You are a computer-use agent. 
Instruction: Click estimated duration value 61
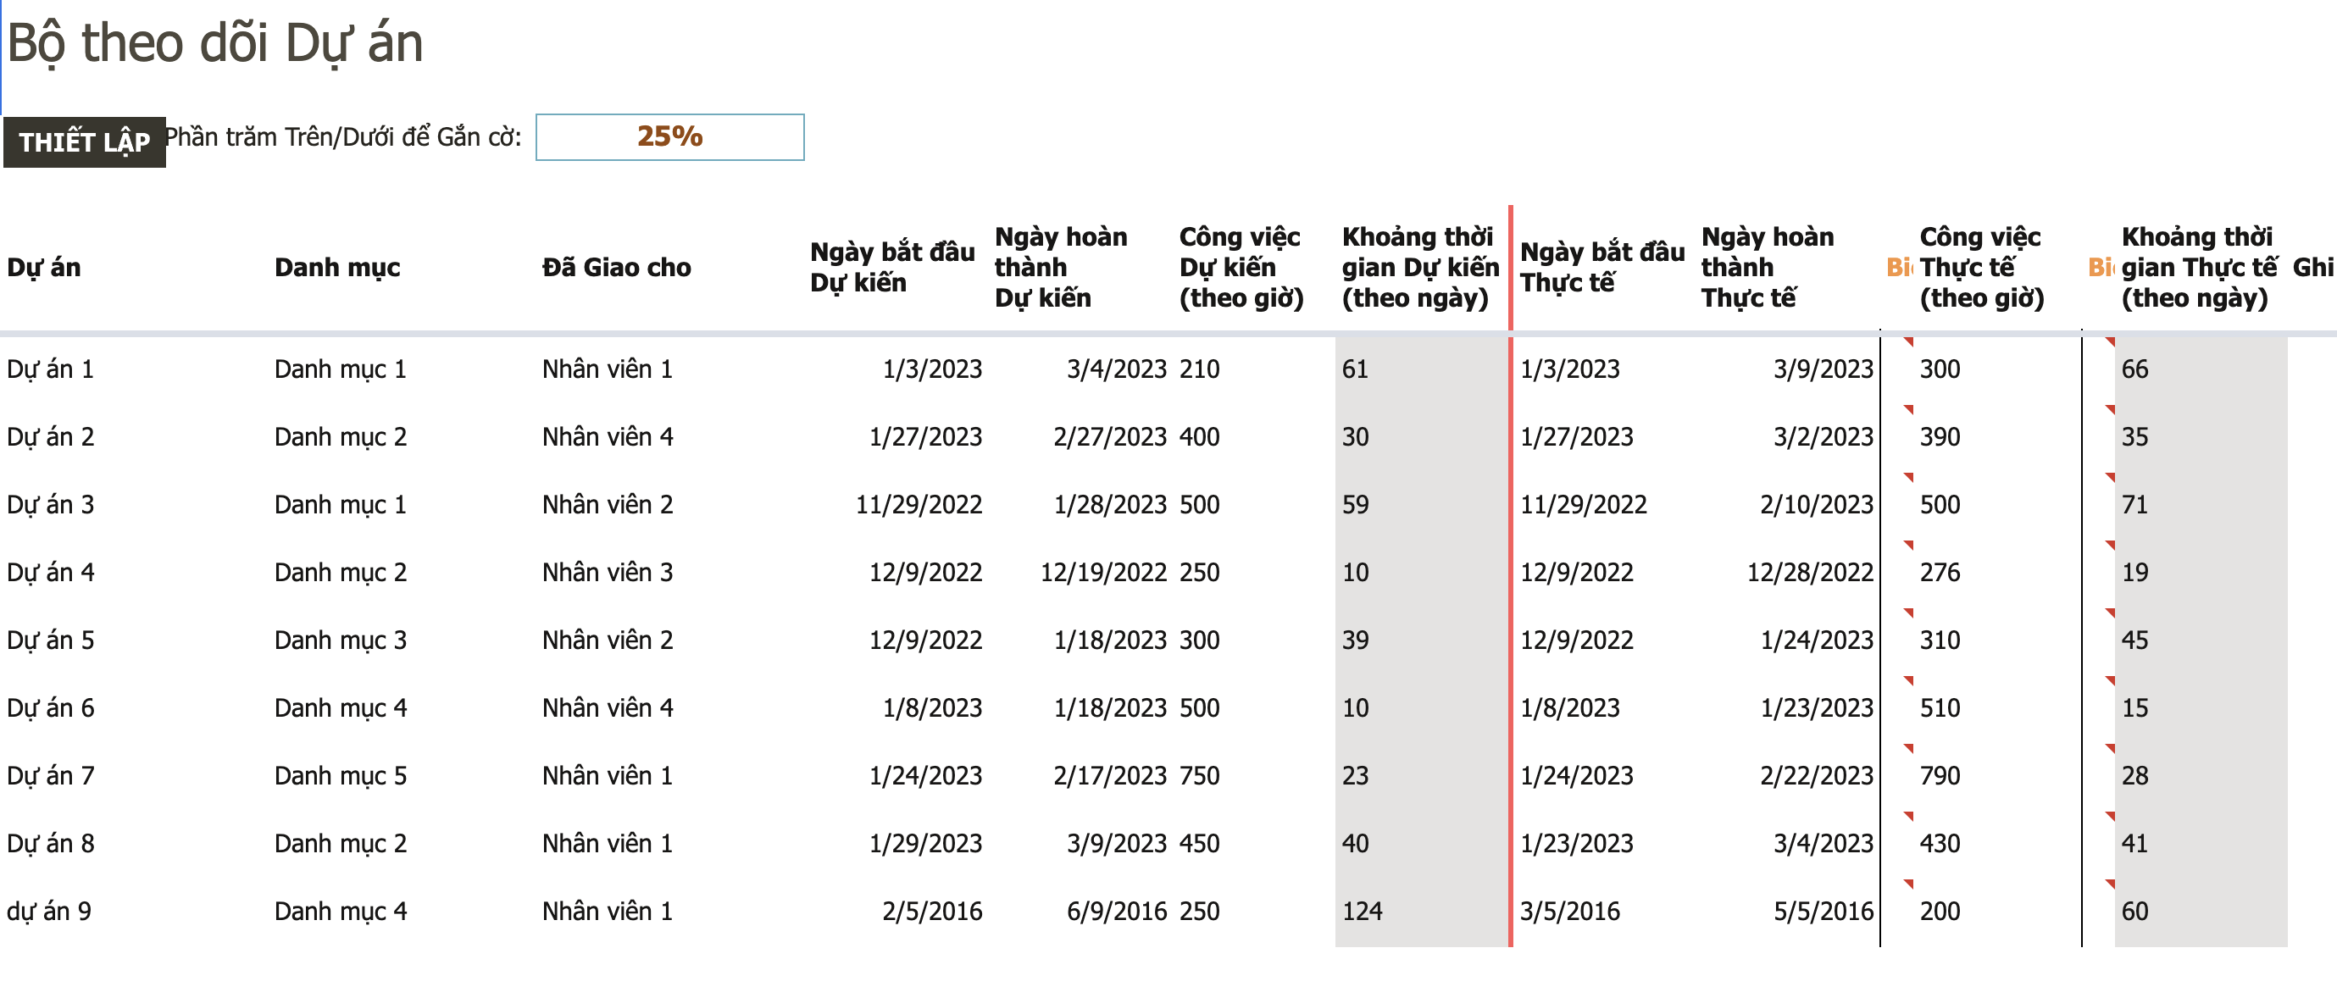click(1356, 369)
